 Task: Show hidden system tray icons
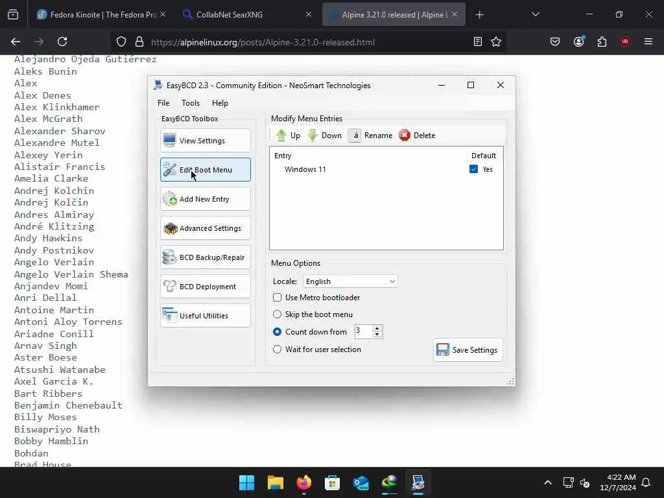547,482
